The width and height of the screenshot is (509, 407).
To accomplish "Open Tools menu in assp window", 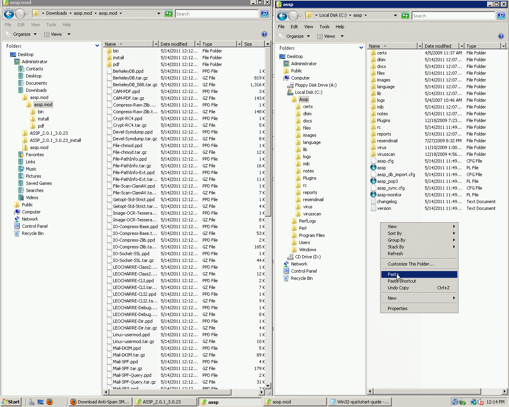I will tap(324, 27).
